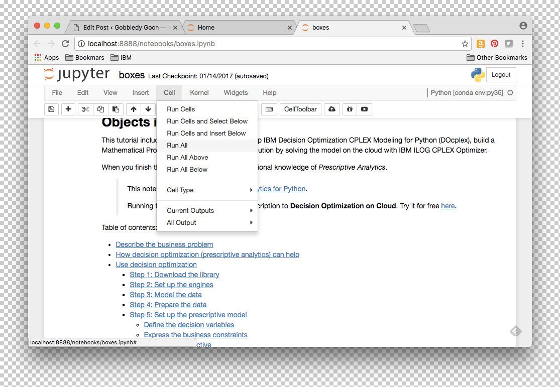Open the IBM bookmarks folder
The width and height of the screenshot is (560, 387).
click(x=121, y=58)
